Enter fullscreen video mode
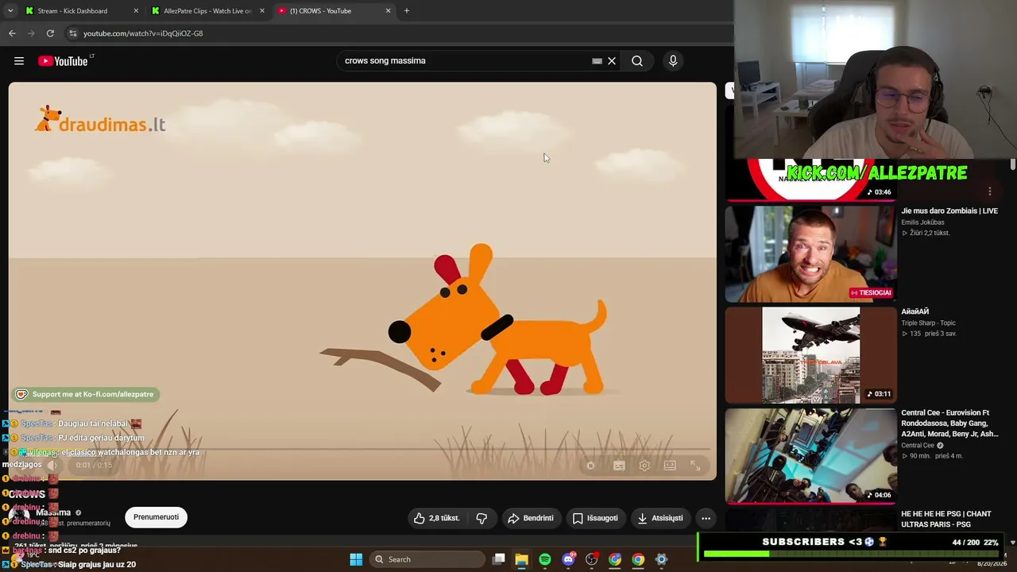This screenshot has width=1017, height=572. tap(695, 466)
